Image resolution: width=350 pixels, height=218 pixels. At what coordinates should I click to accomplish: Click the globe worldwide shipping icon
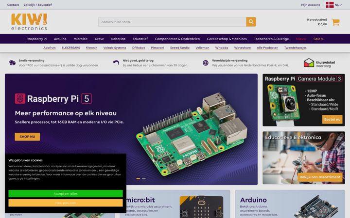[x=206, y=62]
